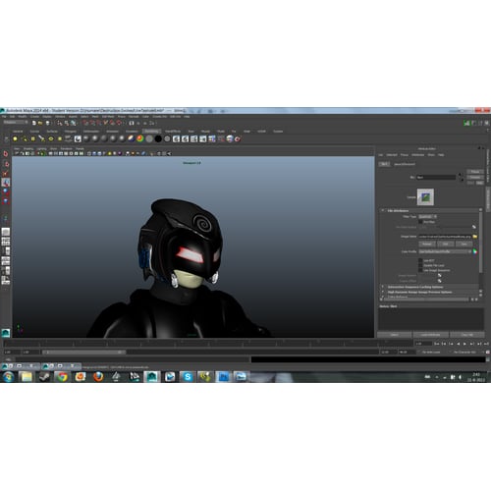Create a Blinn material from the shelf
The height and width of the screenshot is (491, 491).
click(95, 138)
